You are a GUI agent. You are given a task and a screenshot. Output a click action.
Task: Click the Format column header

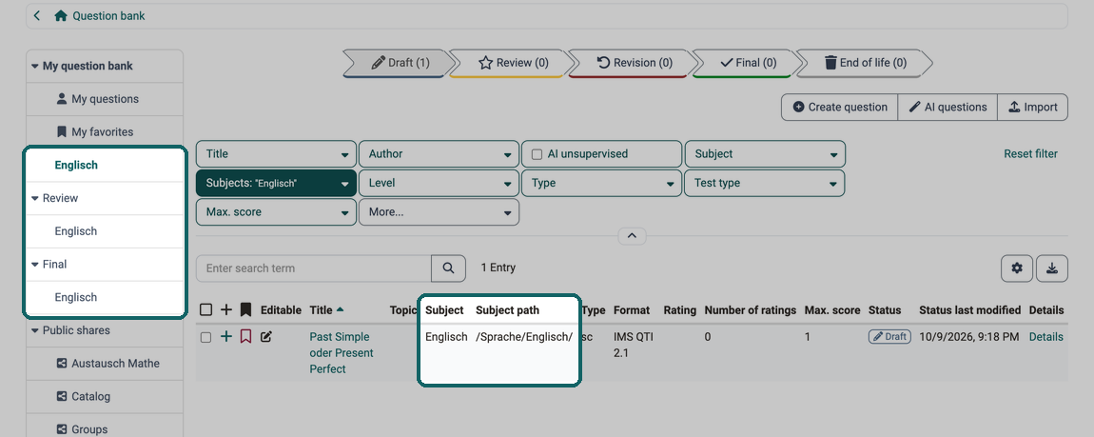(x=632, y=310)
